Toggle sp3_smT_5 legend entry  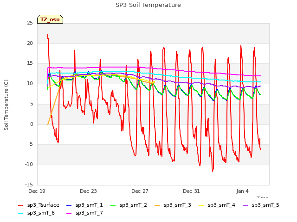[261, 205]
